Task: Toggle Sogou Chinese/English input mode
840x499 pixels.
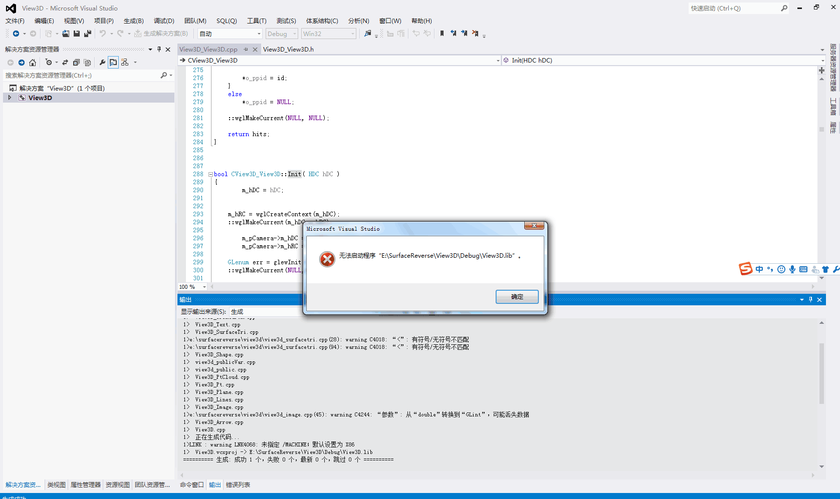Action: pyautogui.click(x=759, y=269)
